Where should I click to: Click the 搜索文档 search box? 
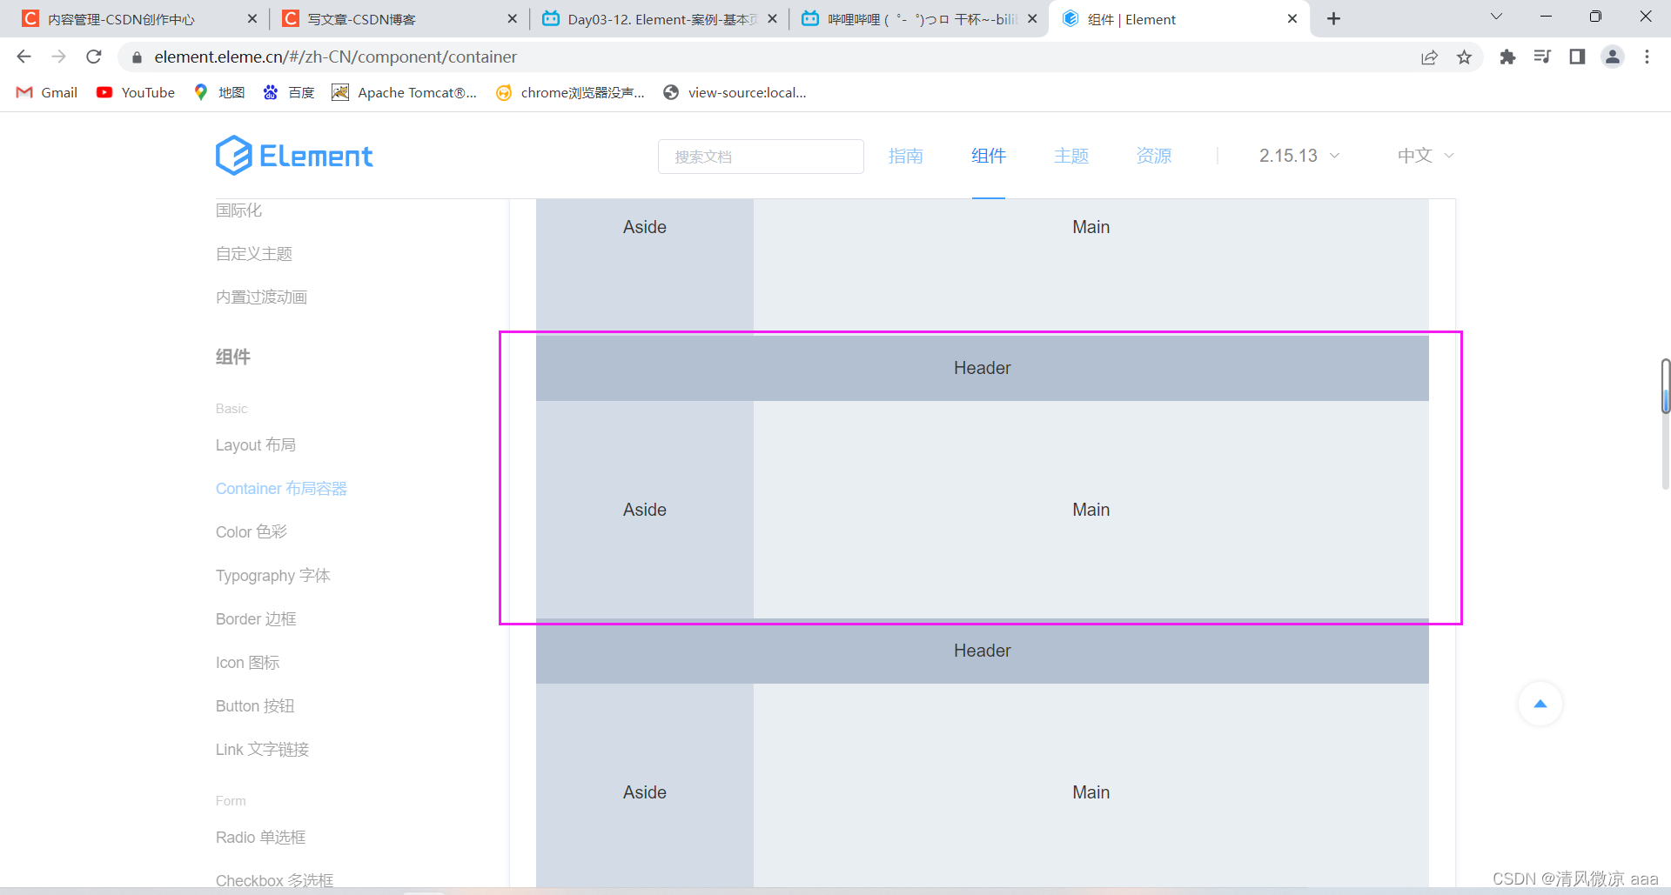tap(761, 157)
